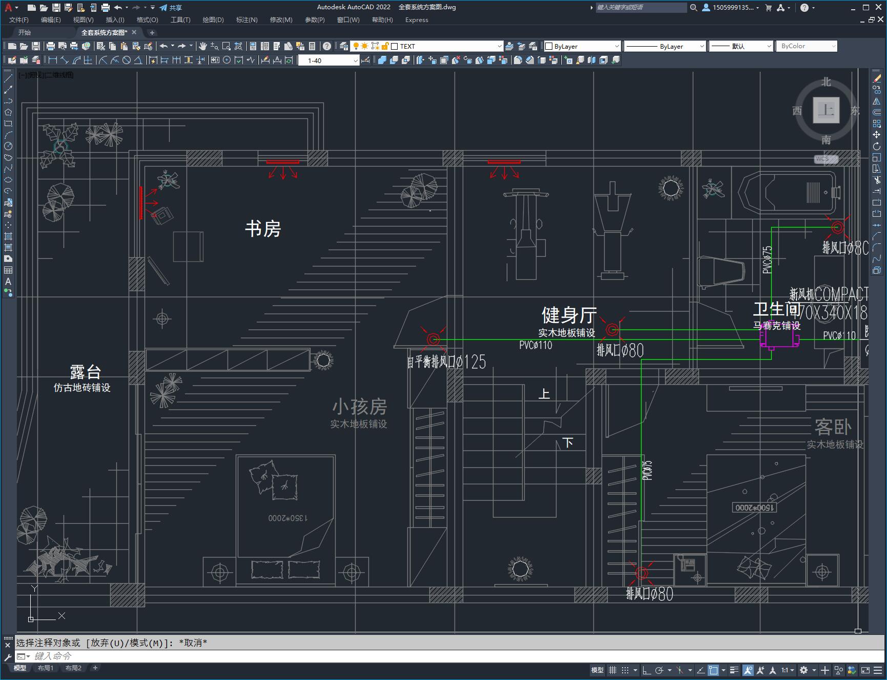Screen dimensions: 887x680
Task: Click the WCS label under the ViewCube
Action: [826, 159]
